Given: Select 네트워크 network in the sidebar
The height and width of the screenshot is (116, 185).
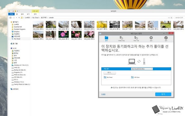Looking at the screenshot, I should [x=14, y=89].
